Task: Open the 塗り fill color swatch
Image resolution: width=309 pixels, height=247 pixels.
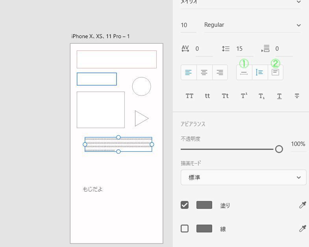Action: coord(204,205)
